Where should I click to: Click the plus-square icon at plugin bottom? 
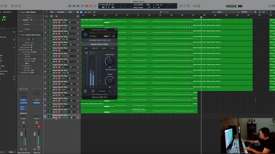(x=85, y=91)
